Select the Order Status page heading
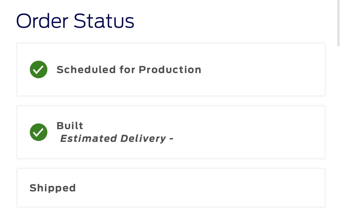The height and width of the screenshot is (221, 342). 75,21
